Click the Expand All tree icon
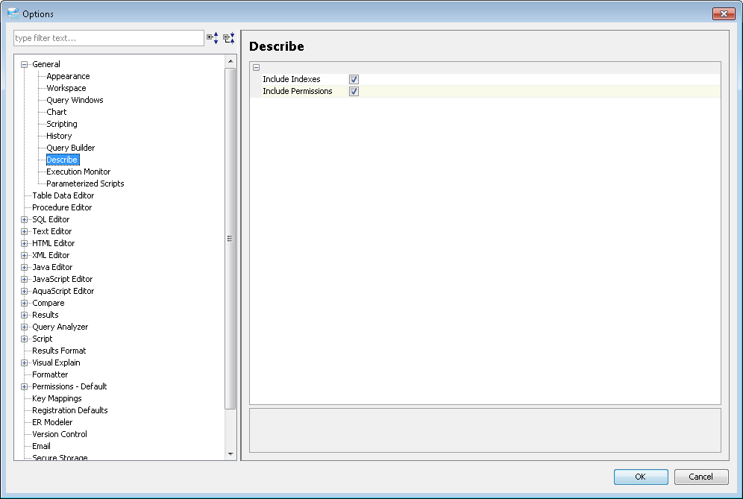Viewport: 743px width, 499px height. point(213,38)
